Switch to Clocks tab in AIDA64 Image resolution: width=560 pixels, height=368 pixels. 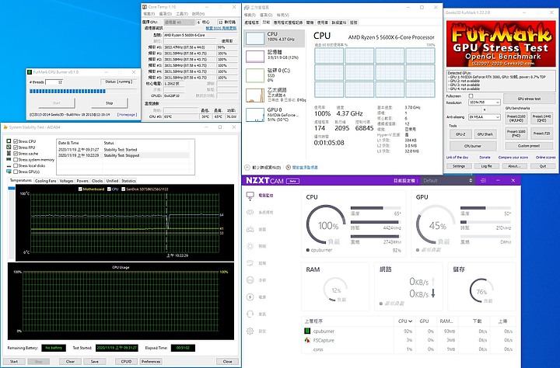click(97, 181)
